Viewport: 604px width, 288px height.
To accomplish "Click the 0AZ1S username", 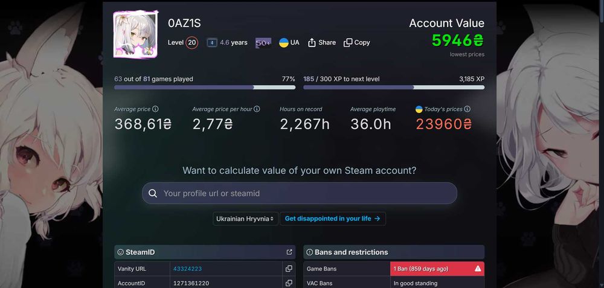I will click(184, 23).
